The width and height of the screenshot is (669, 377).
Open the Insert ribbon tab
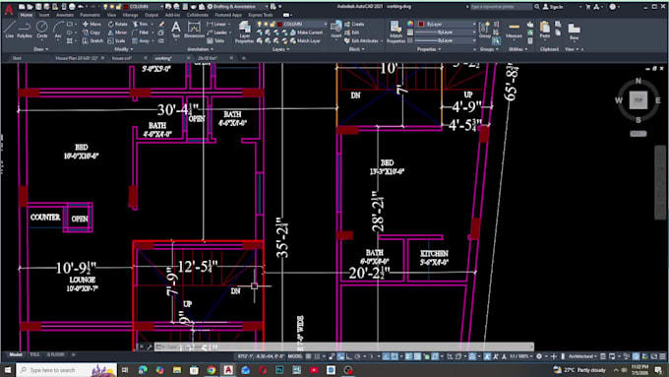click(44, 15)
